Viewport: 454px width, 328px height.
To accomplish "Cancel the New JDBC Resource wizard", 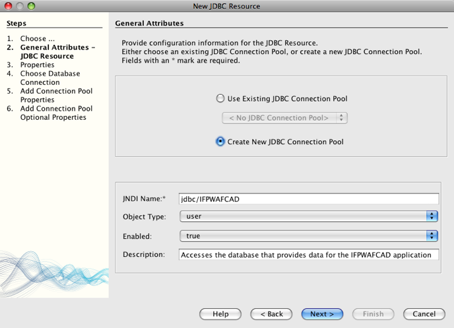I will point(424,314).
